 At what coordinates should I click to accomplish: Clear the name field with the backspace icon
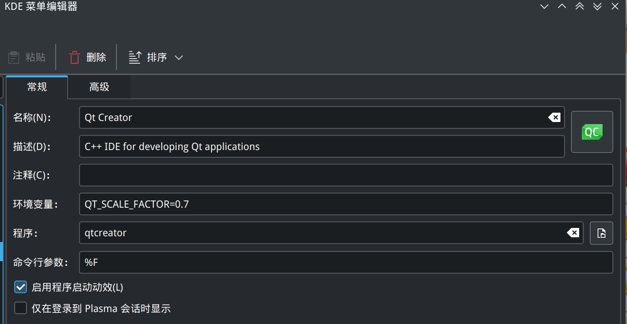[x=554, y=117]
